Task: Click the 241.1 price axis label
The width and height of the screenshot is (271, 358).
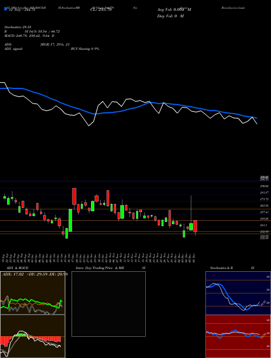Action: click(263, 225)
